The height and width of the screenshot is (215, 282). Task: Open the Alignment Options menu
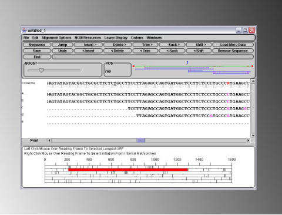[56, 38]
